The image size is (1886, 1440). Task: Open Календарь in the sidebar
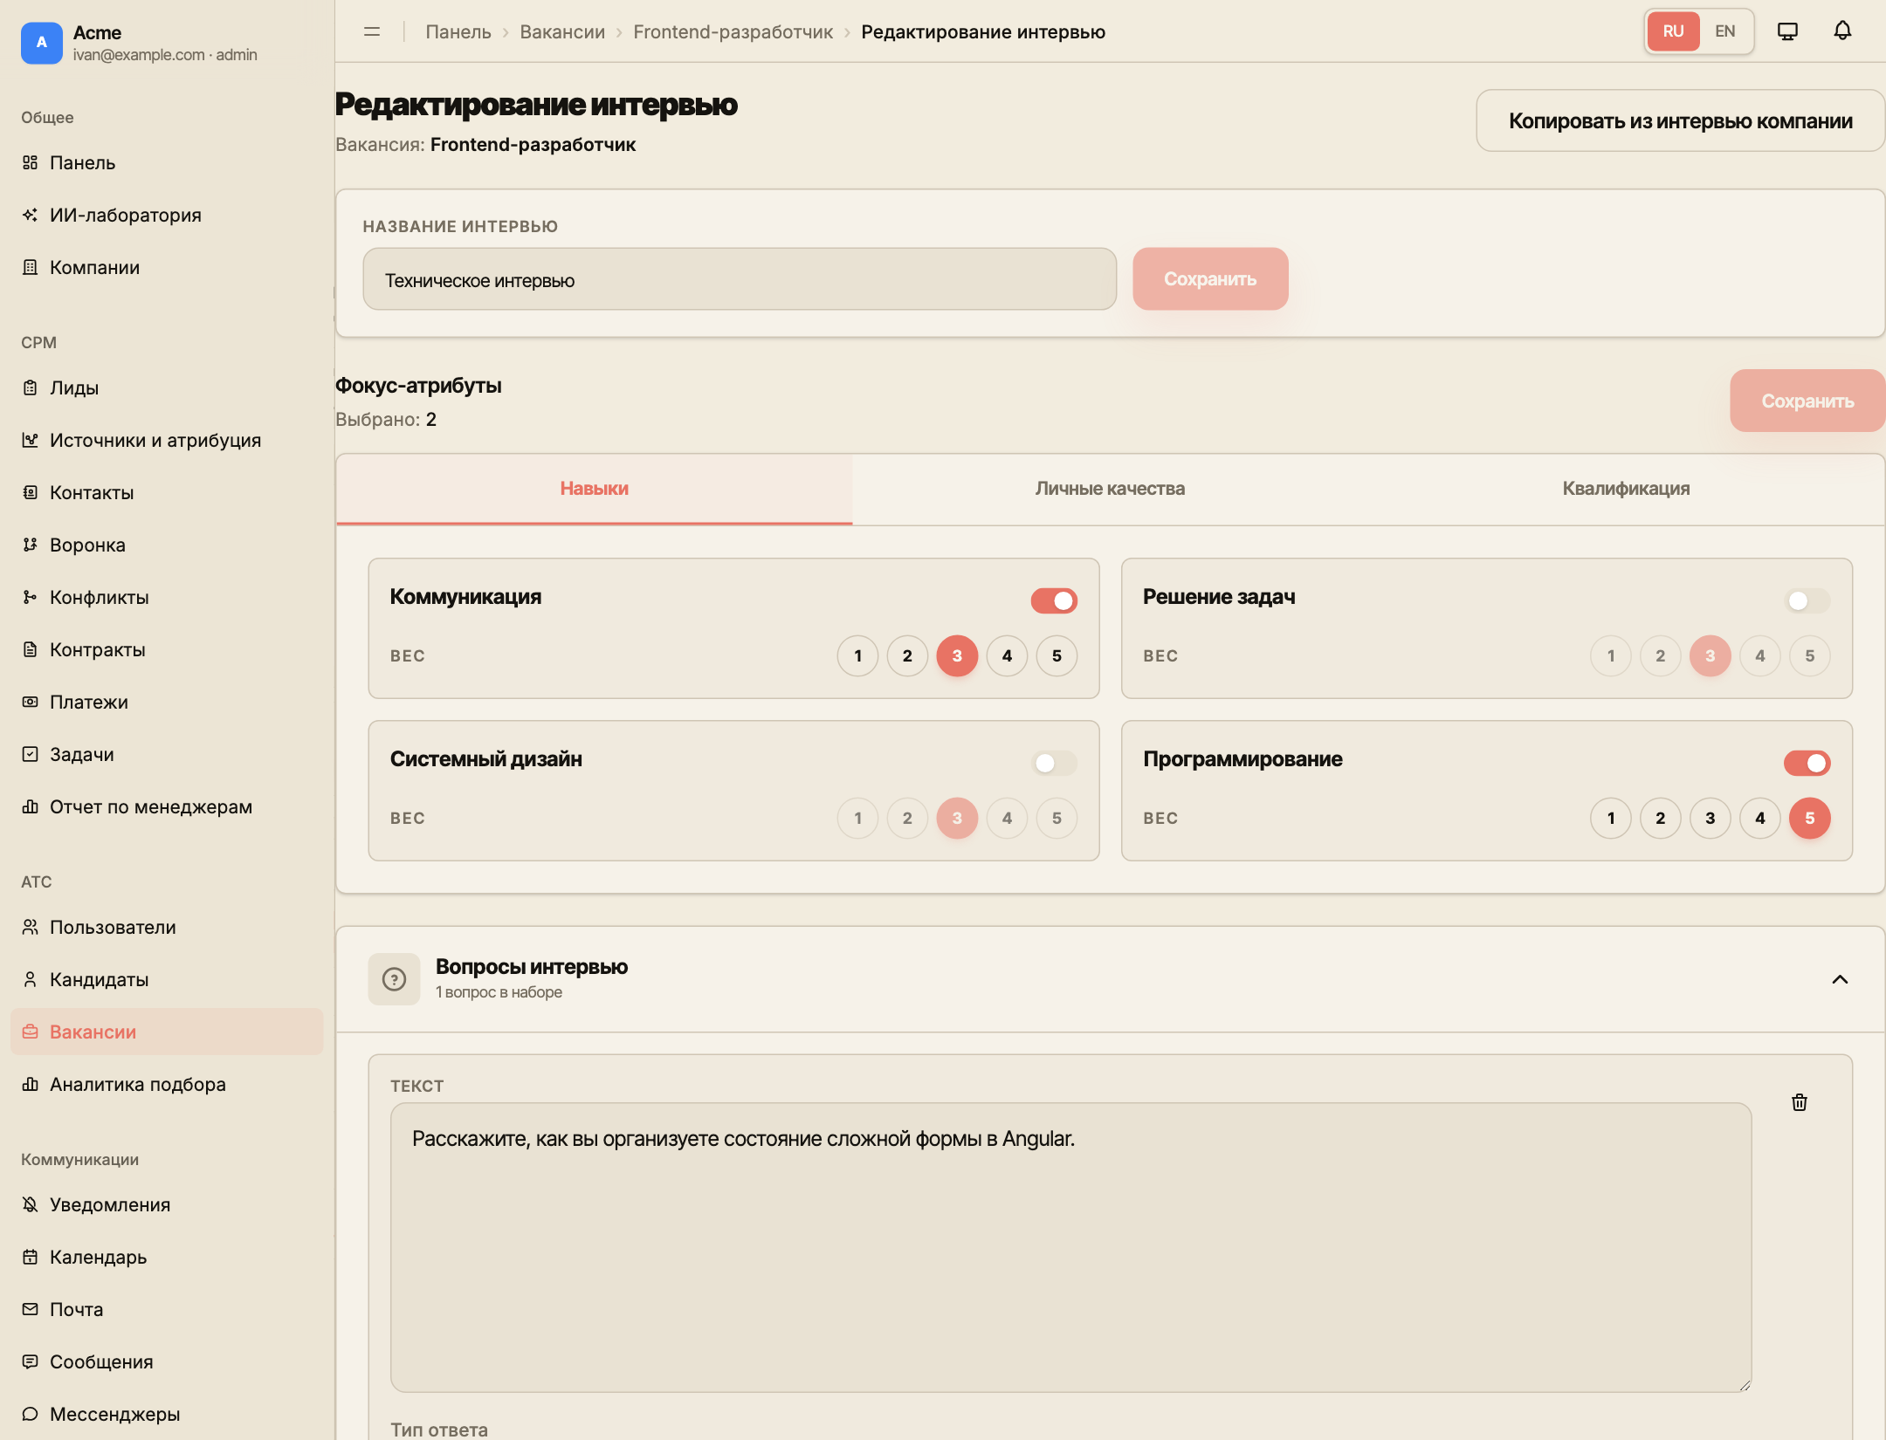167,1257
